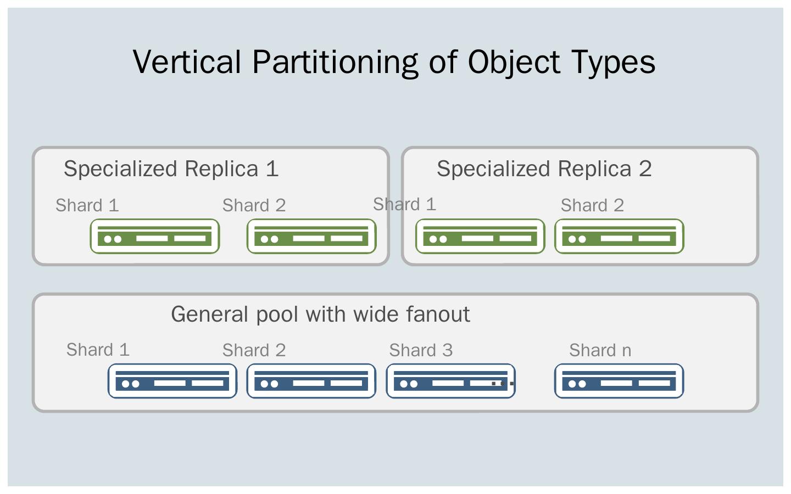Viewport: 791px width, 494px height.
Task: Click the blue Shard 1 server in General pool
Action: tap(172, 381)
